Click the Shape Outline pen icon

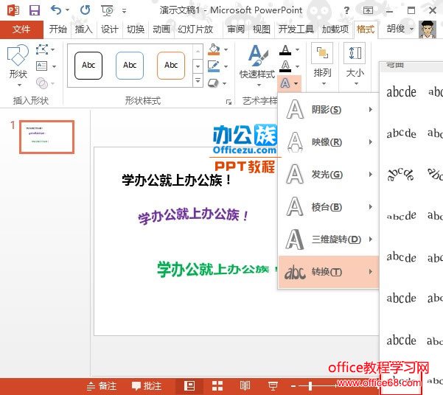click(213, 66)
